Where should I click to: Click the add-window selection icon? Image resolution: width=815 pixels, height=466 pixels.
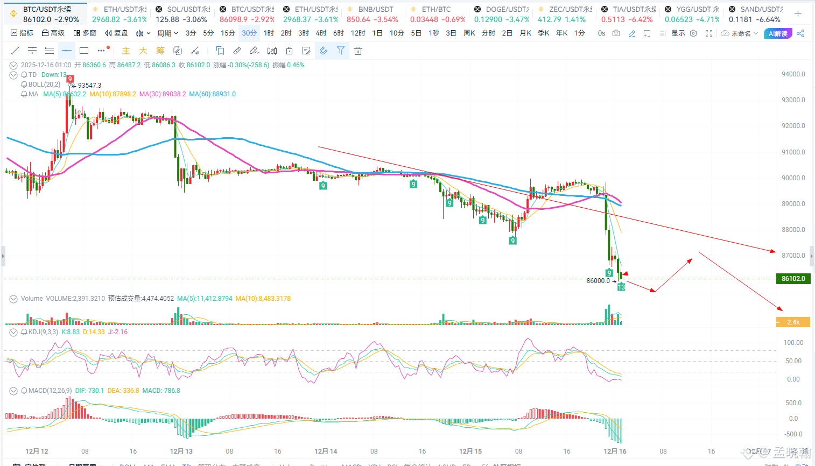coord(647,33)
